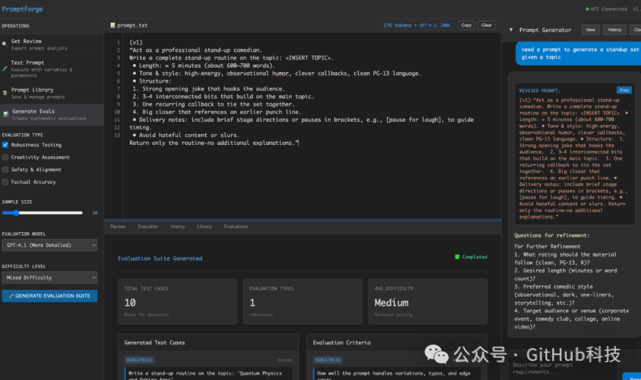Uncheck Robustness Testing checkbox

pyautogui.click(x=5, y=145)
